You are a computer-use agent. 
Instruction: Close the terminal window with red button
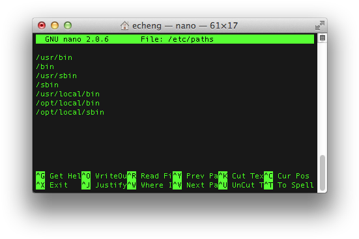(42, 25)
